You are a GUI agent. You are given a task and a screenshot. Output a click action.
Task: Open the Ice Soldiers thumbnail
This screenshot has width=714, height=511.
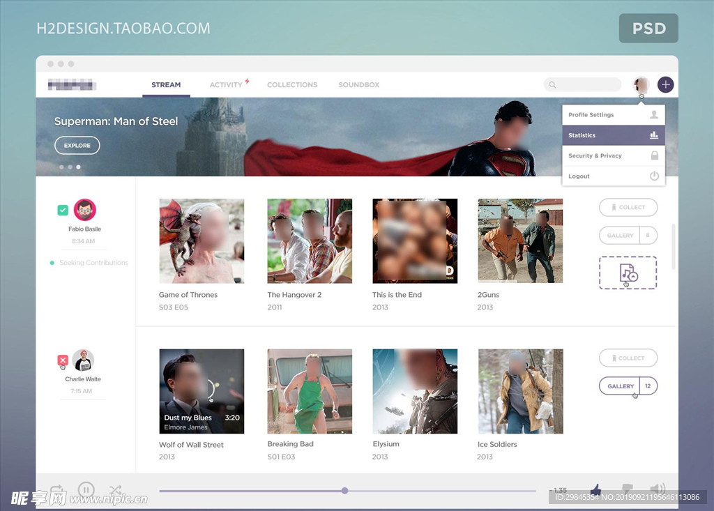pos(520,391)
